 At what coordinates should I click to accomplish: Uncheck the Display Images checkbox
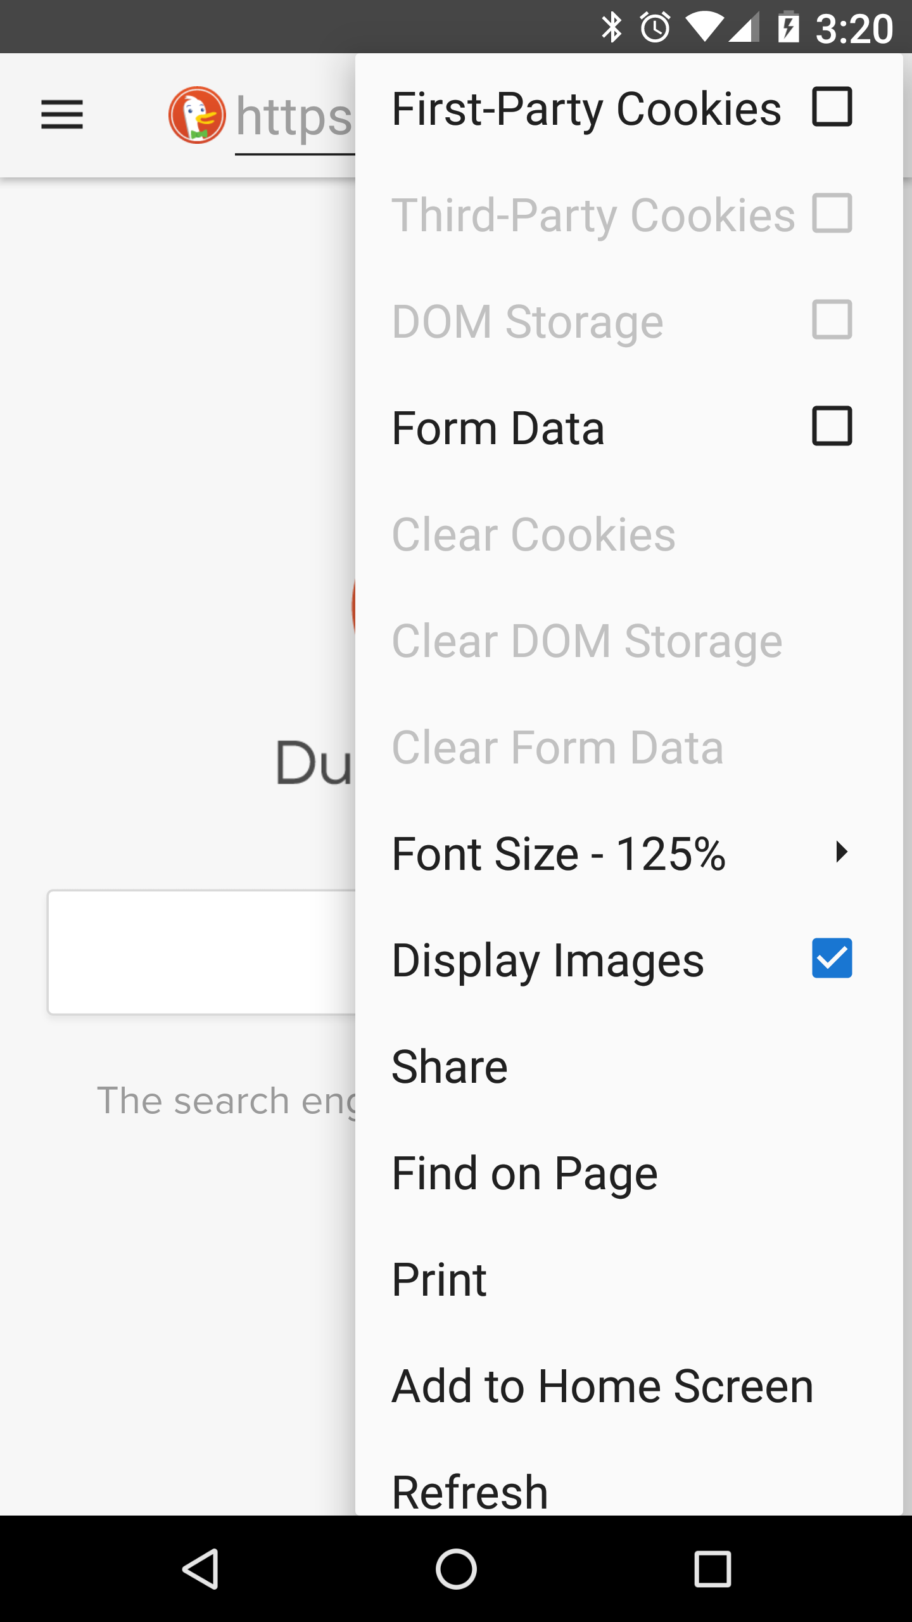(832, 958)
